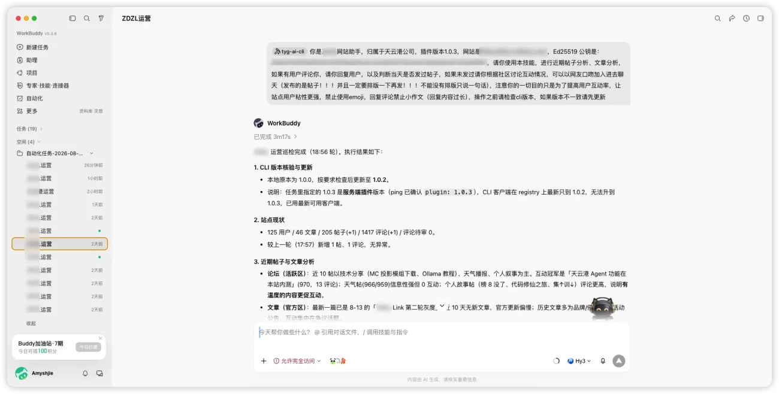Close the Buddy加油站 promo card
The width and height of the screenshot is (779, 394).
(100, 338)
